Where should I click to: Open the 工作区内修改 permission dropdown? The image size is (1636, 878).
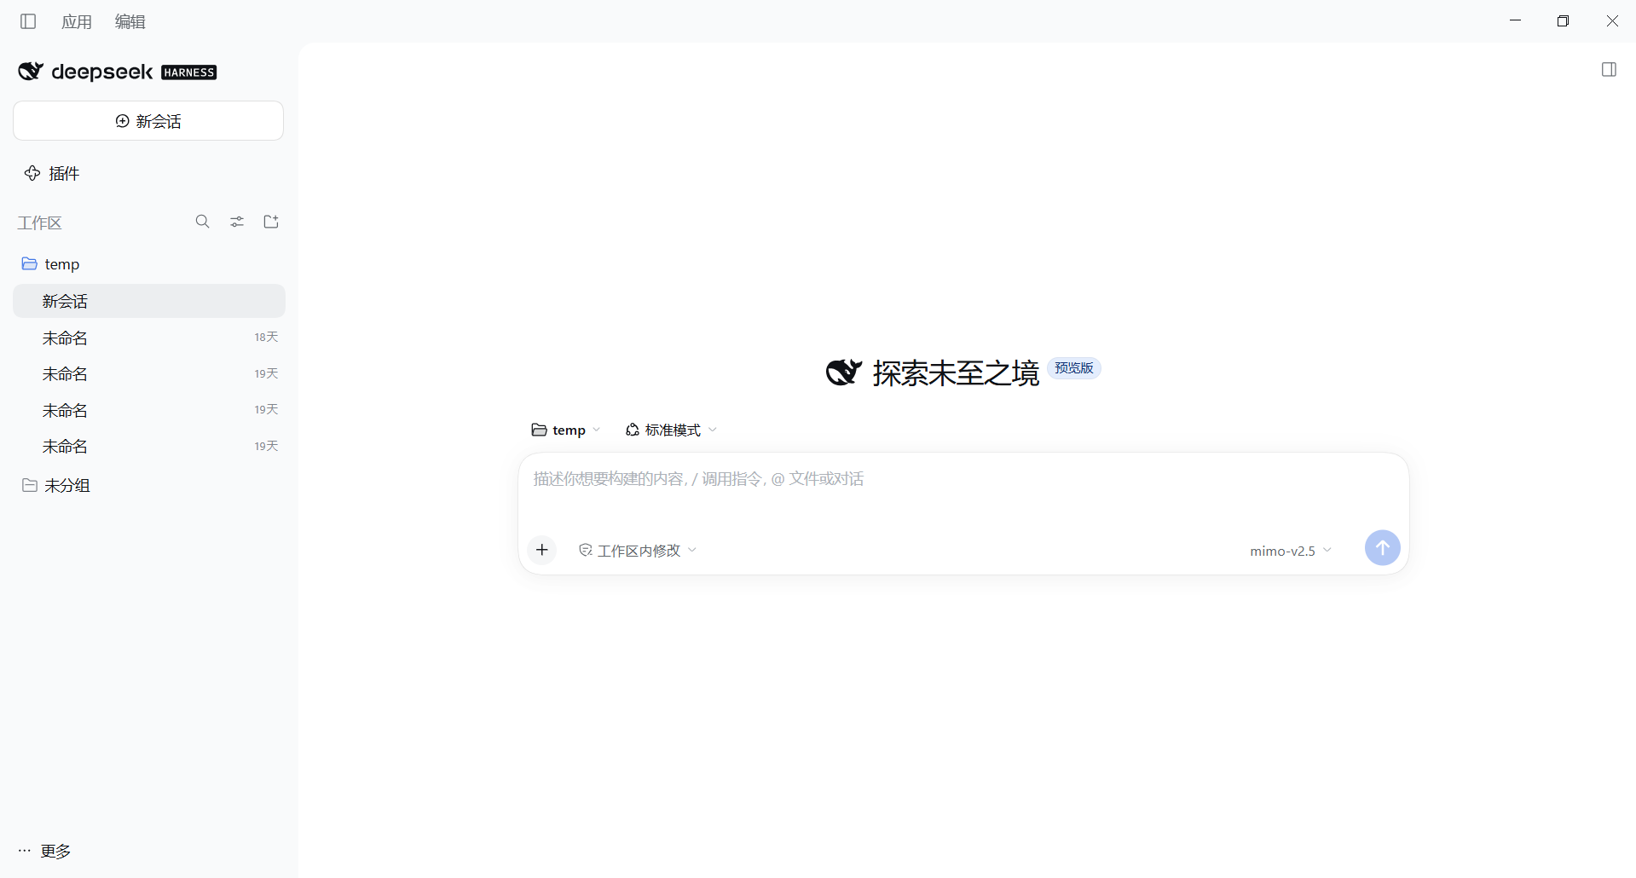638,551
